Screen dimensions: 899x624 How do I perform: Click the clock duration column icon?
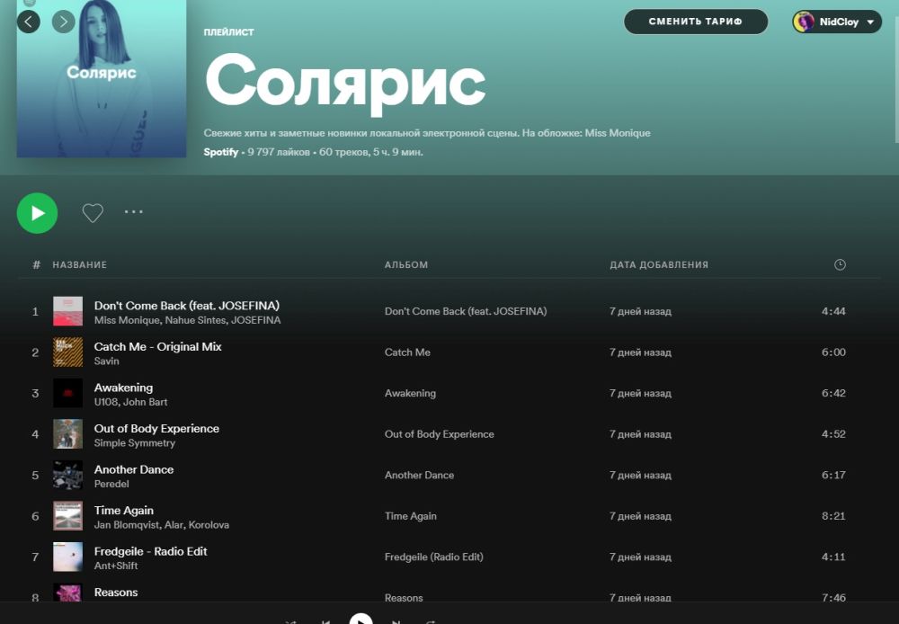coord(840,264)
